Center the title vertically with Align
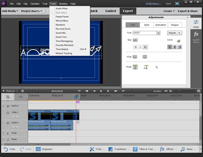 [145, 57]
